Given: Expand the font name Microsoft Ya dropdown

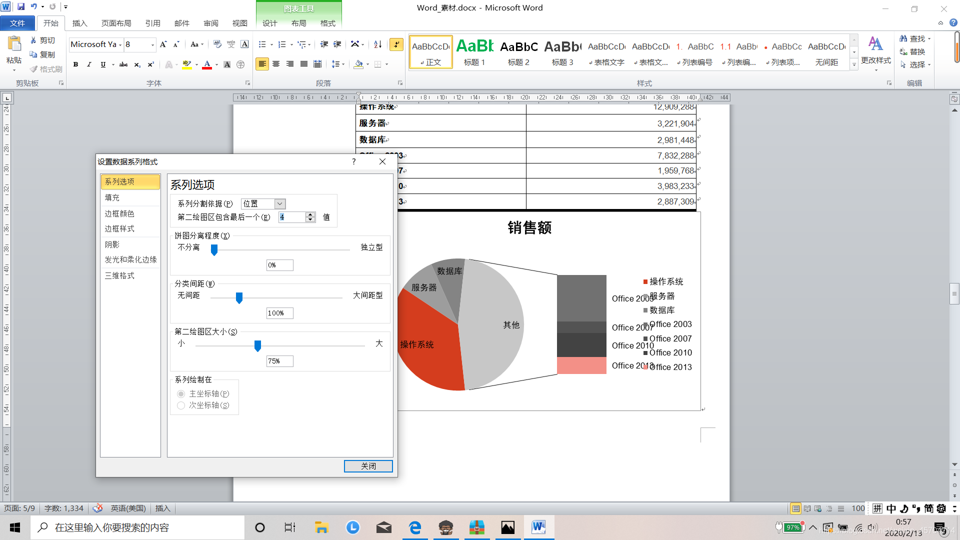Looking at the screenshot, I should pos(120,45).
